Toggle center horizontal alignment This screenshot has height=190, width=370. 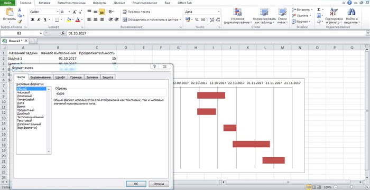96,20
